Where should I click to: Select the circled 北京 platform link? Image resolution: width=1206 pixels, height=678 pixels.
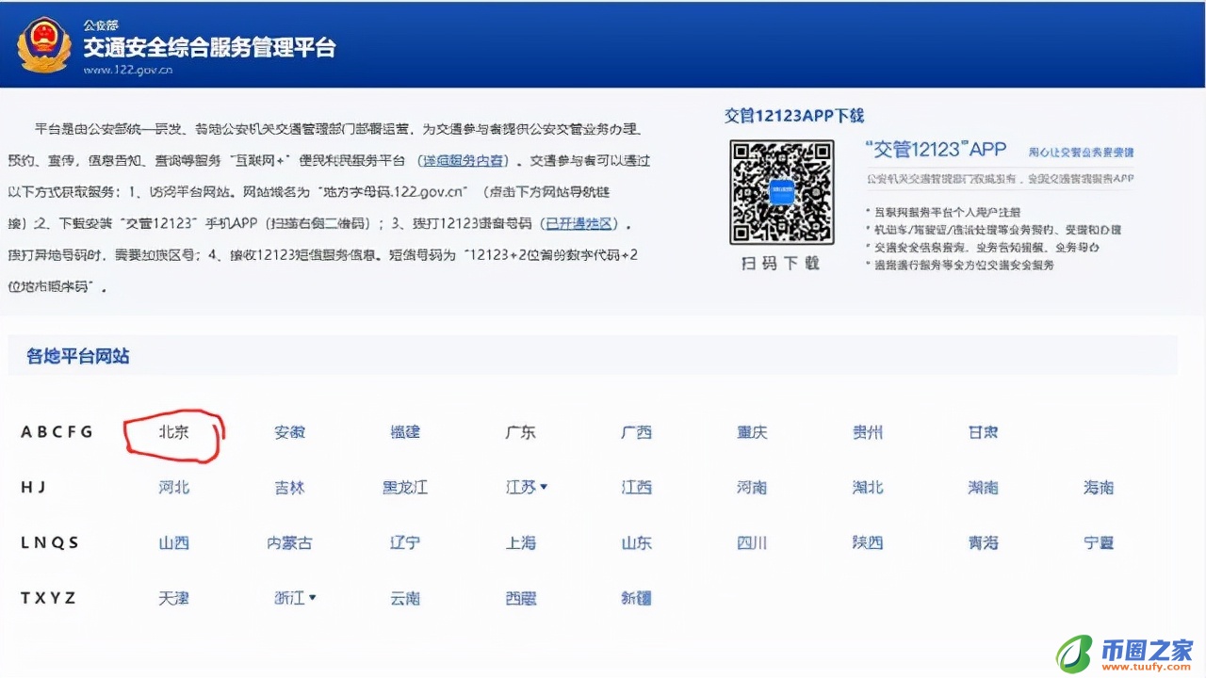(x=172, y=431)
